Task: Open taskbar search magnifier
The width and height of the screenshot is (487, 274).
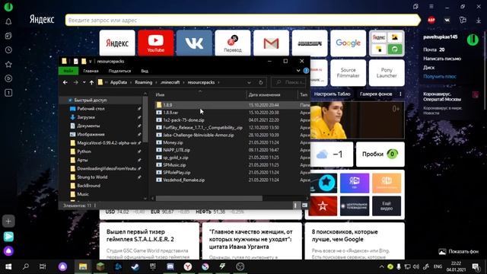Action: [x=26, y=266]
